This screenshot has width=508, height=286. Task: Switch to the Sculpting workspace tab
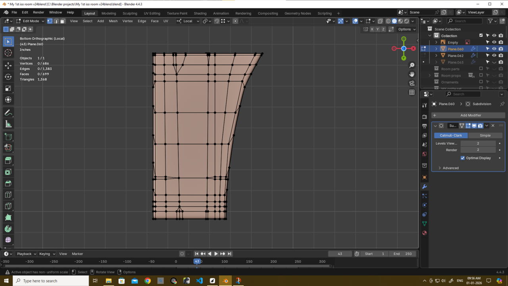(x=130, y=13)
